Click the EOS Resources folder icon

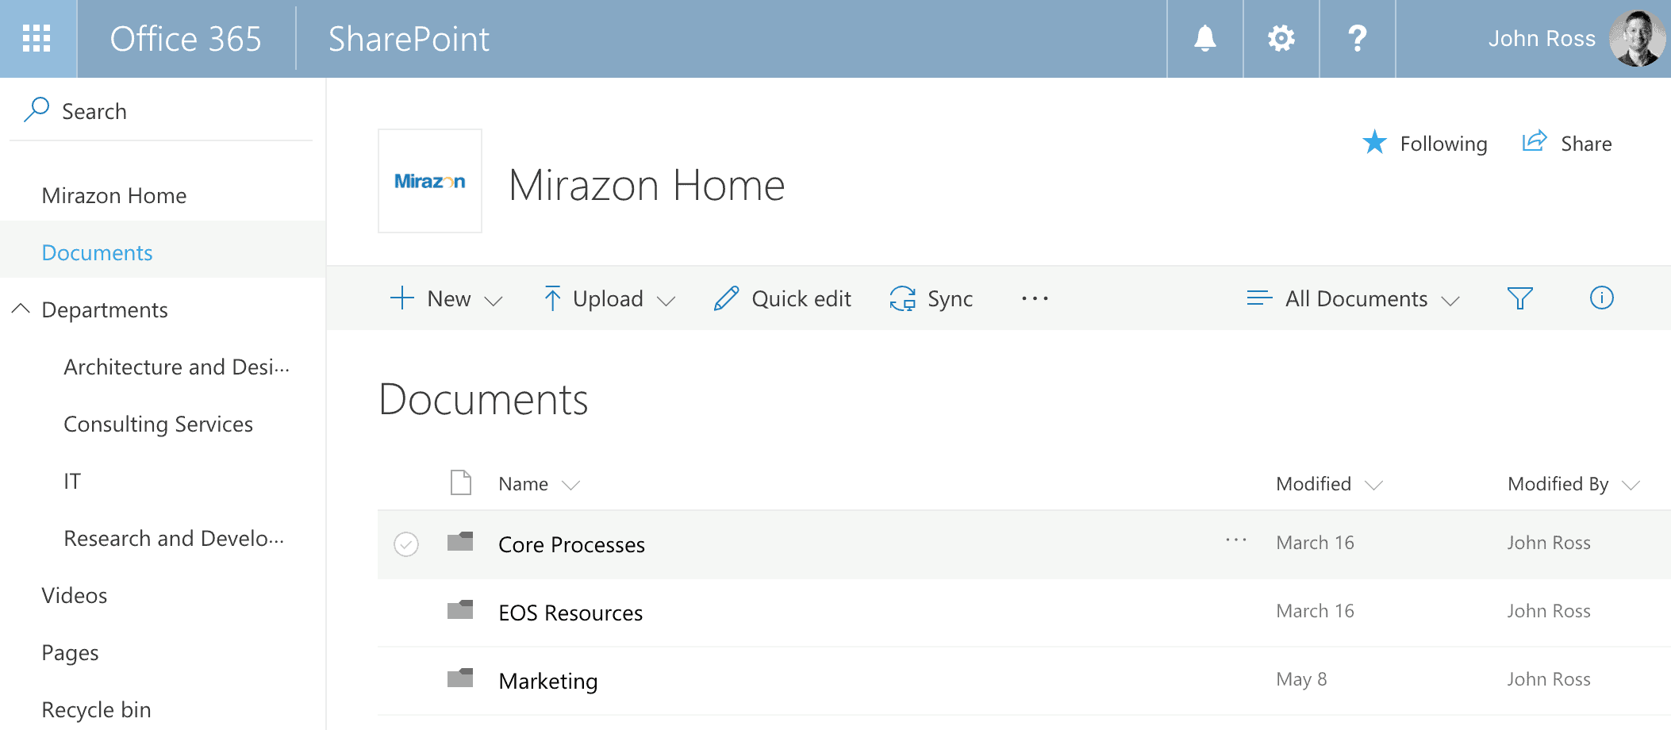460,609
